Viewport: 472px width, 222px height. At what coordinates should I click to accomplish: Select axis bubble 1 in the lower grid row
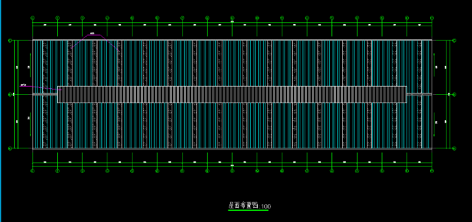[x=32, y=171]
